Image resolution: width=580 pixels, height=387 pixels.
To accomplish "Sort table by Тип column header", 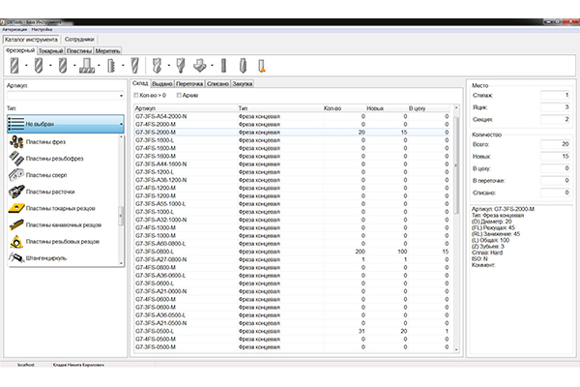I will (280, 108).
